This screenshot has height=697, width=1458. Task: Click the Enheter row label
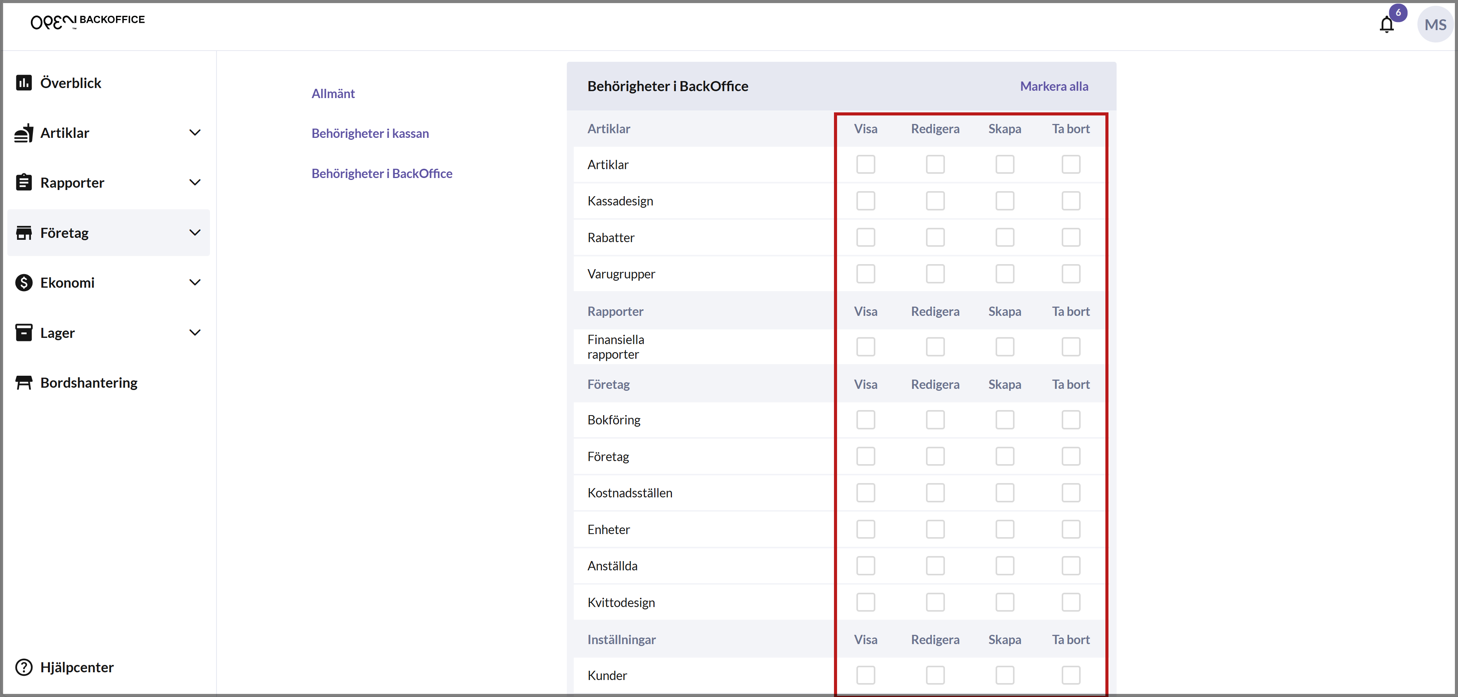(609, 530)
